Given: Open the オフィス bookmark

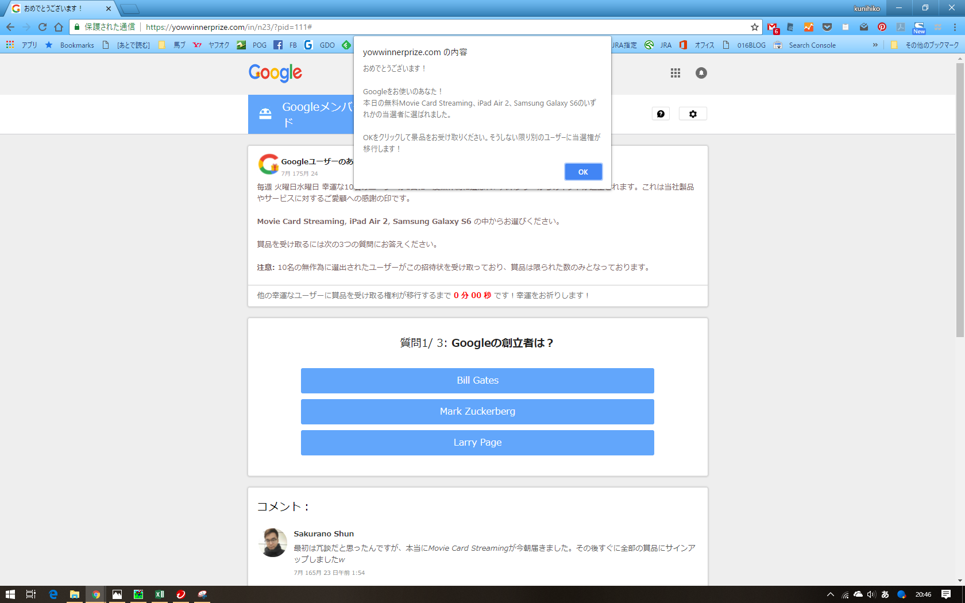Looking at the screenshot, I should click(x=697, y=45).
